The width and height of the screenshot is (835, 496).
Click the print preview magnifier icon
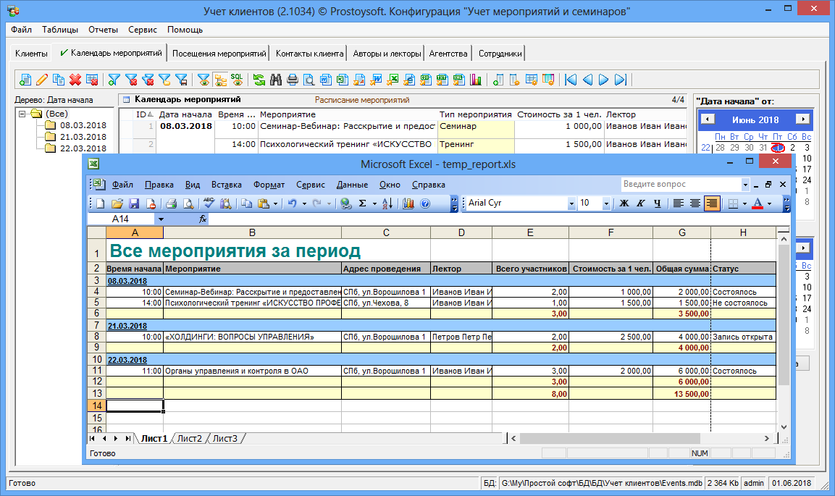point(309,80)
